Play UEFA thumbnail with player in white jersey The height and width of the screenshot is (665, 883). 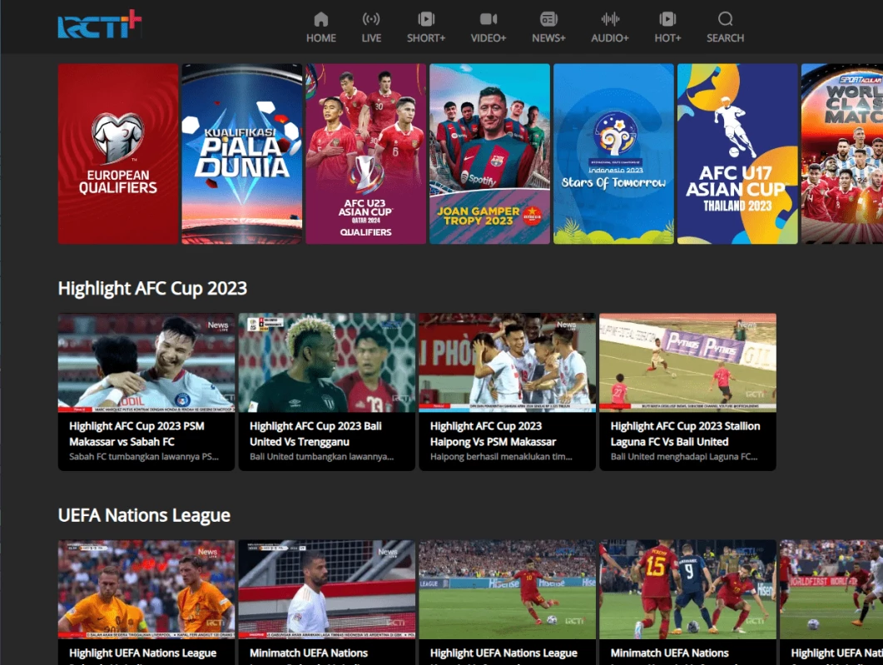pos(326,589)
